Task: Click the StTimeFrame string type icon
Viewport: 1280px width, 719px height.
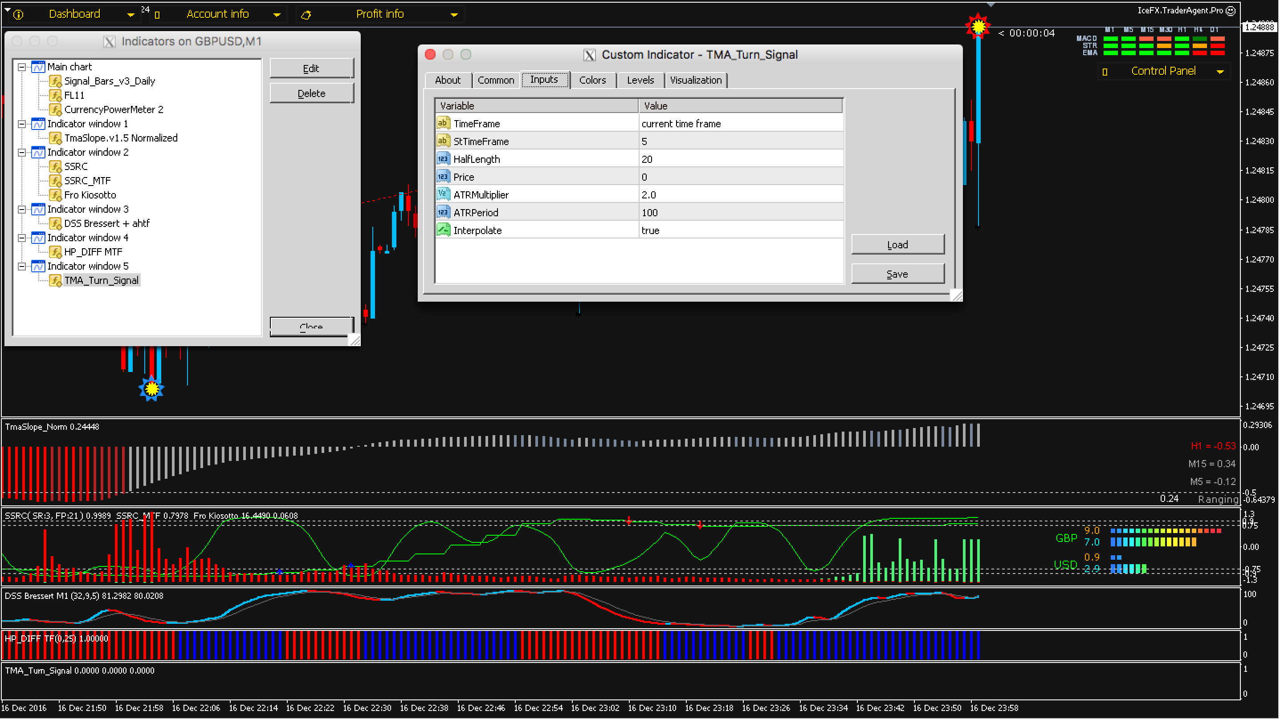Action: click(x=443, y=141)
